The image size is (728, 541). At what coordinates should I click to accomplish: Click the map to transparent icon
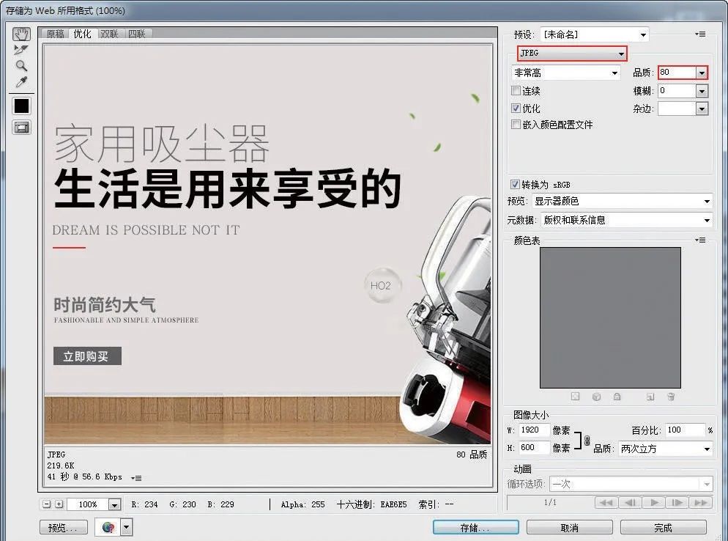575,397
